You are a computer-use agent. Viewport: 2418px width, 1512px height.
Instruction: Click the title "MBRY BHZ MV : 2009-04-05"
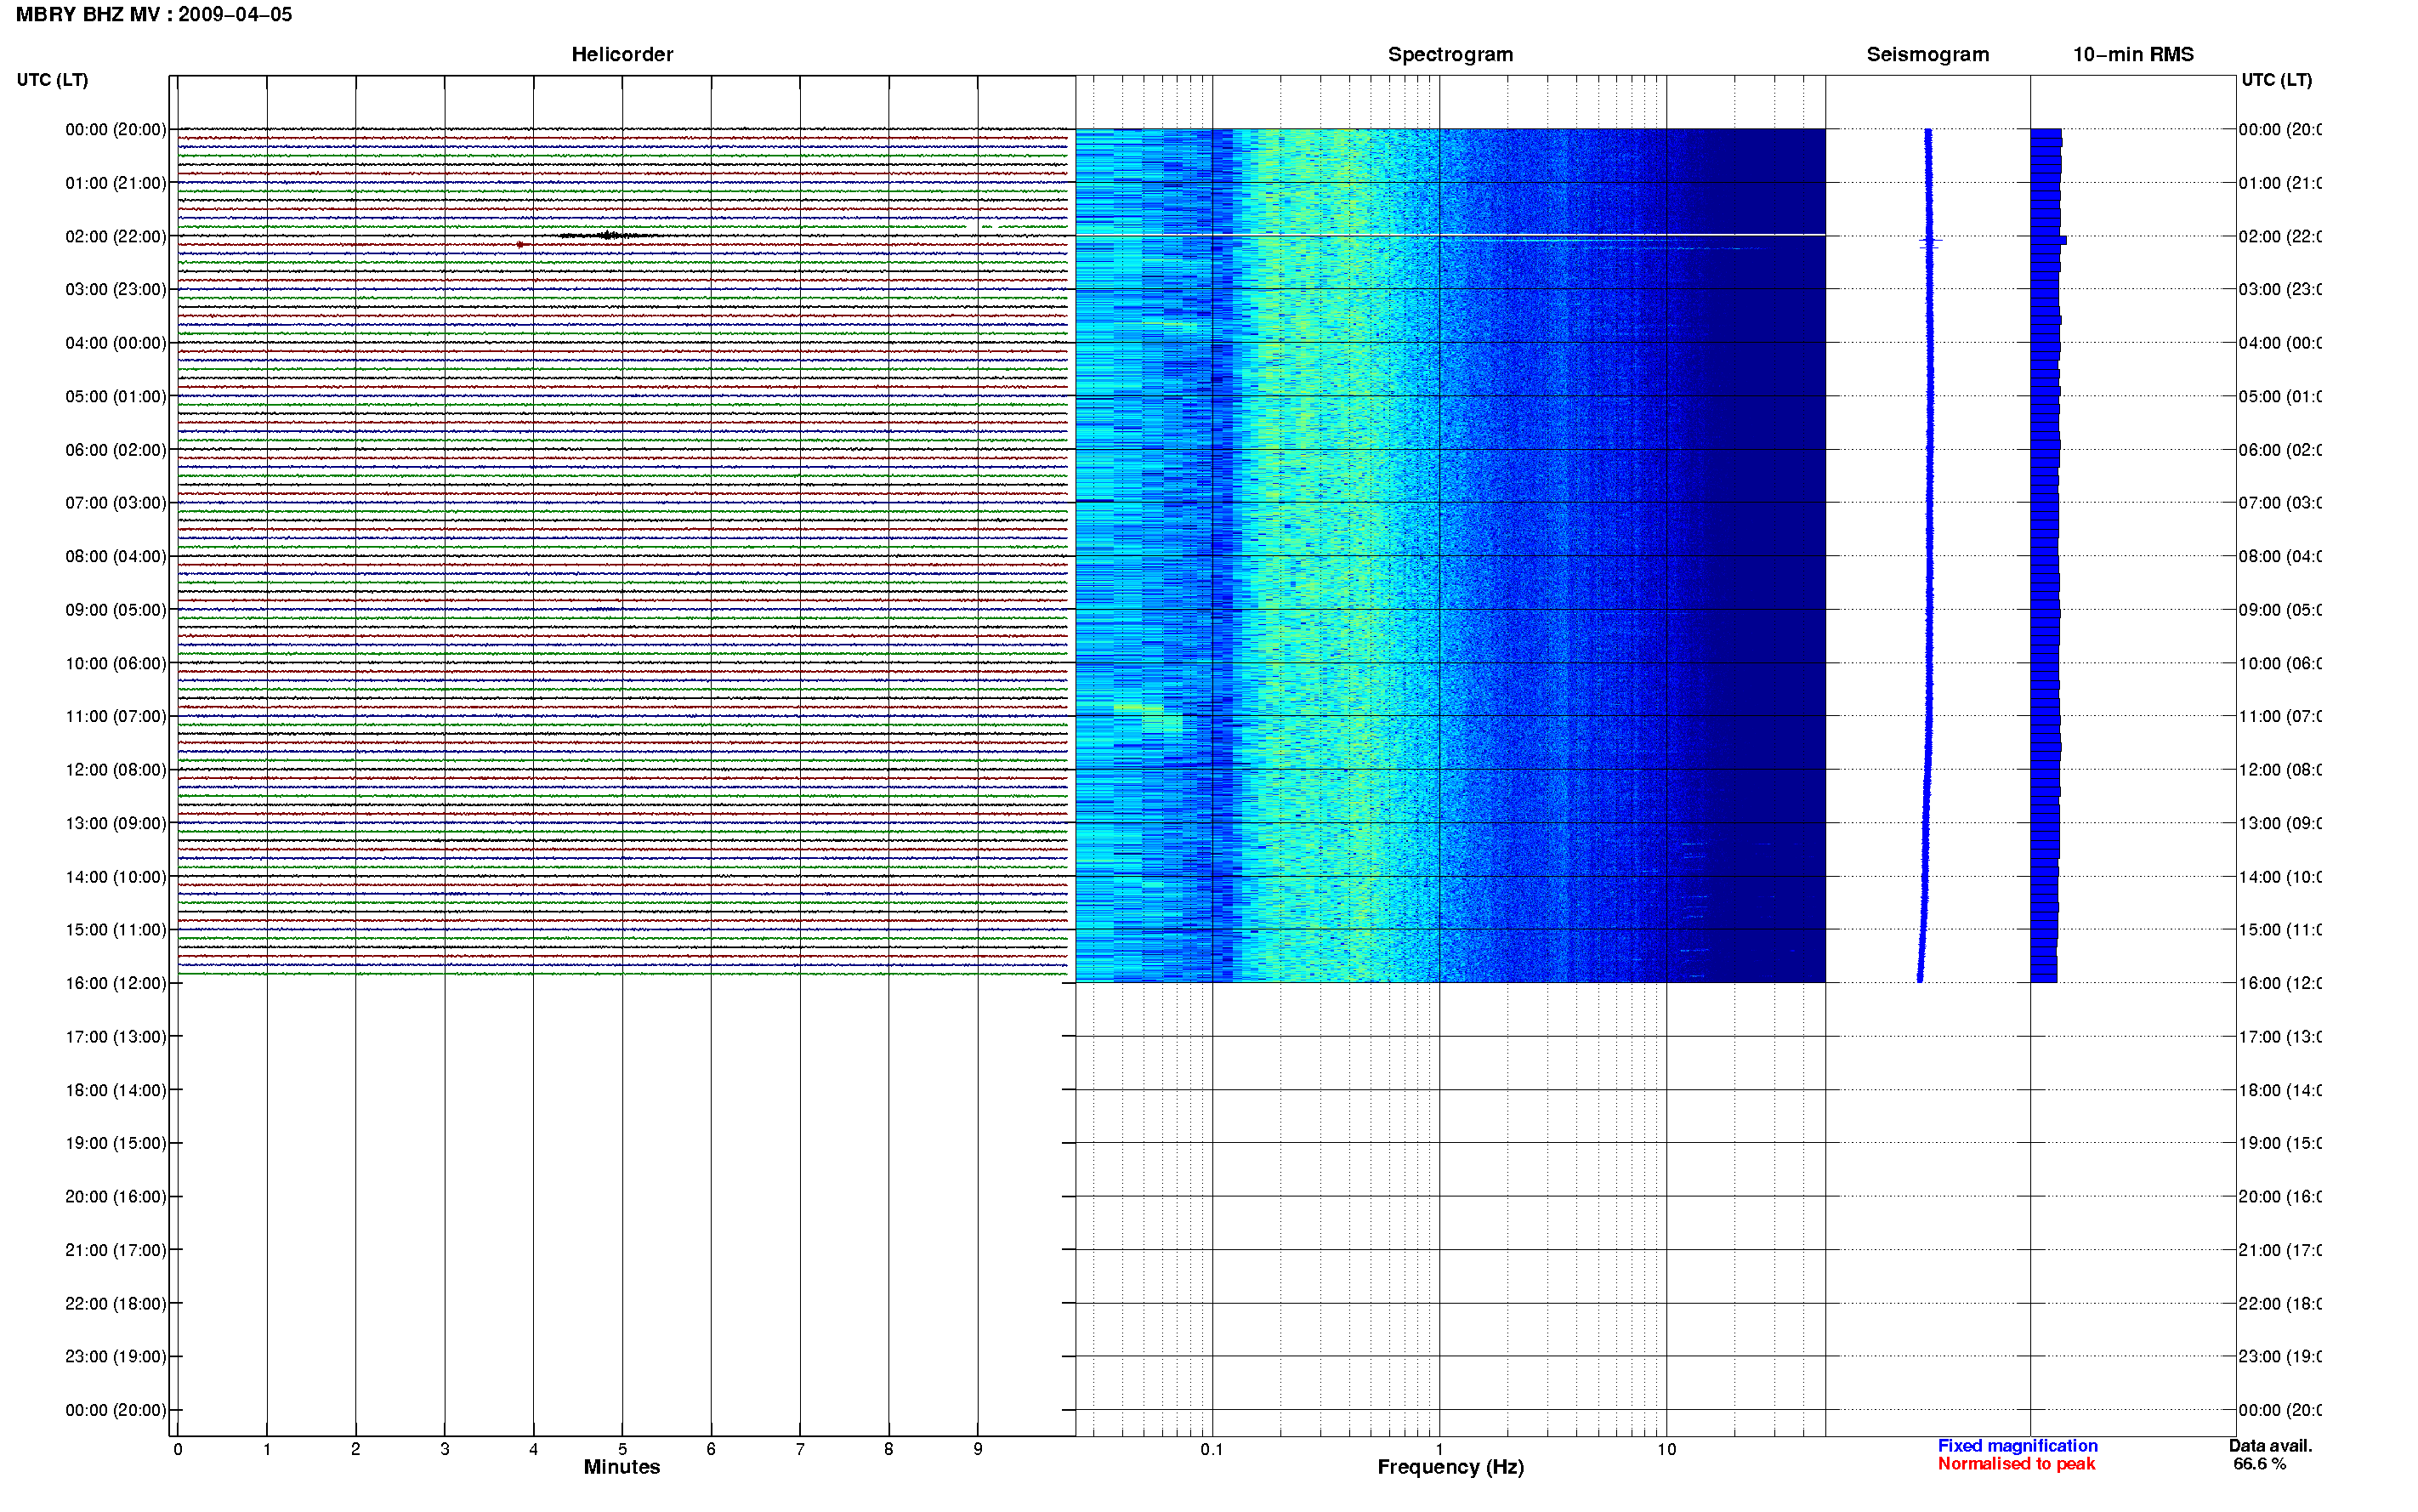coord(154,15)
